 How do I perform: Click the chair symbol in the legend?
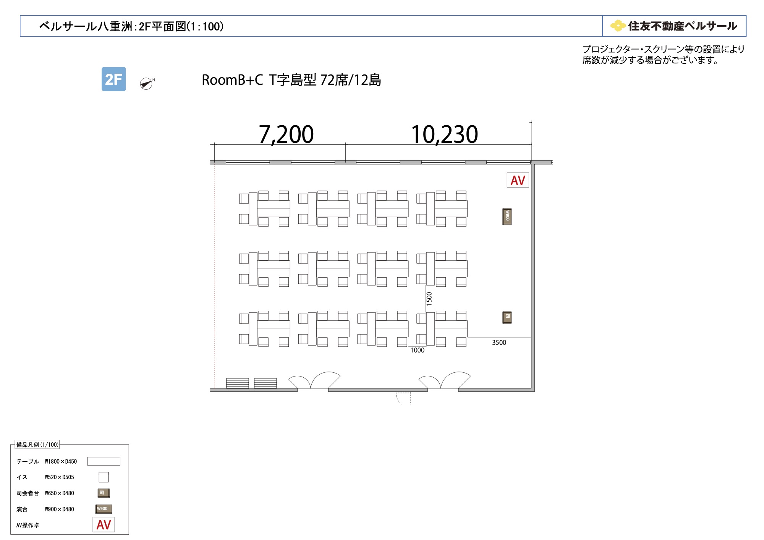104,477
